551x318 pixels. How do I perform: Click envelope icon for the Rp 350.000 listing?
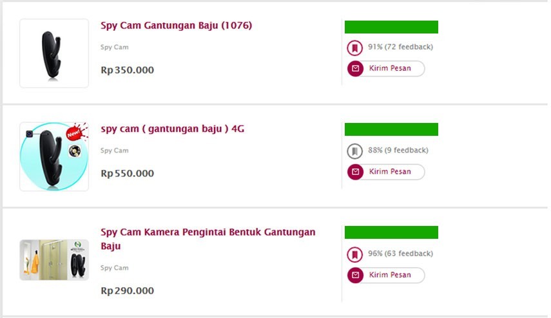356,69
